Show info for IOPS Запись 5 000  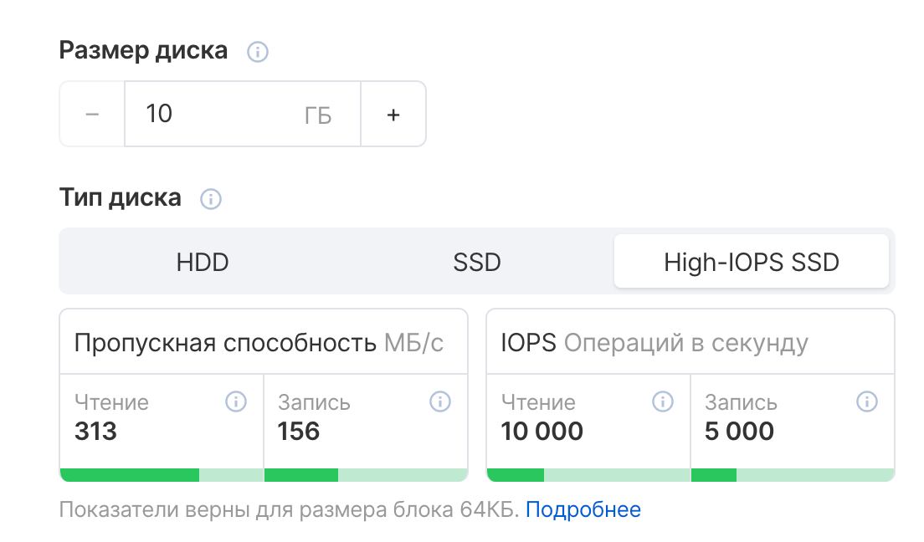coord(866,402)
